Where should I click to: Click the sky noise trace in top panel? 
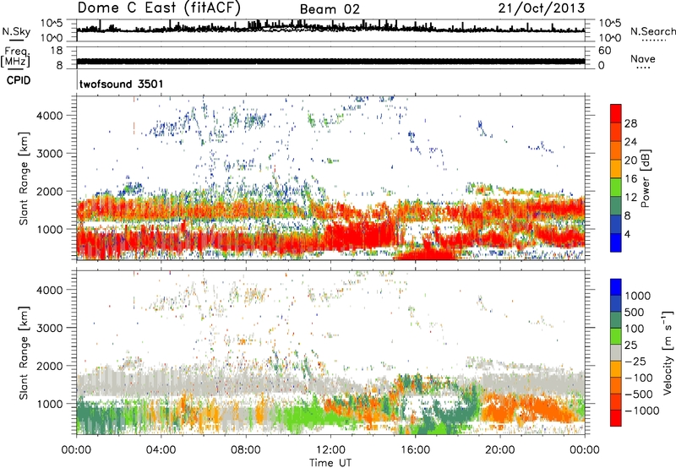(x=330, y=28)
